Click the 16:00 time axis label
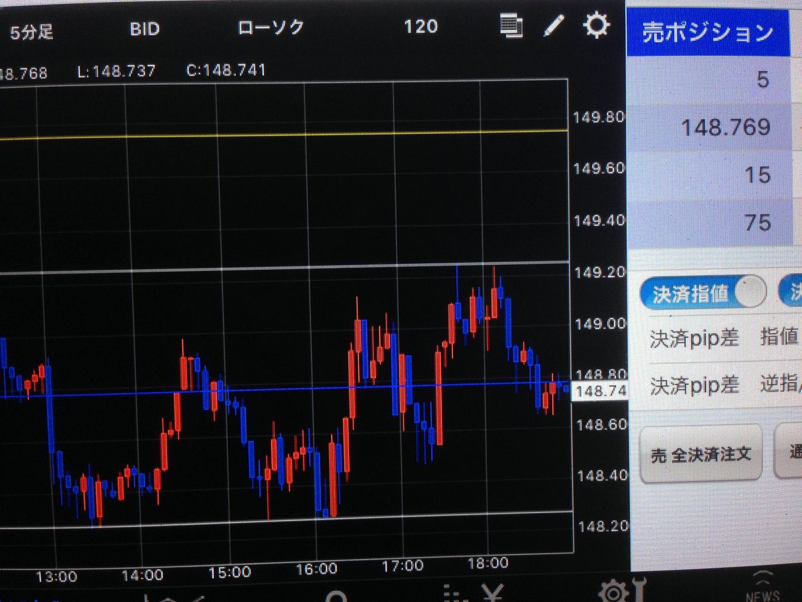Screen dimensions: 802x602 pos(316,569)
